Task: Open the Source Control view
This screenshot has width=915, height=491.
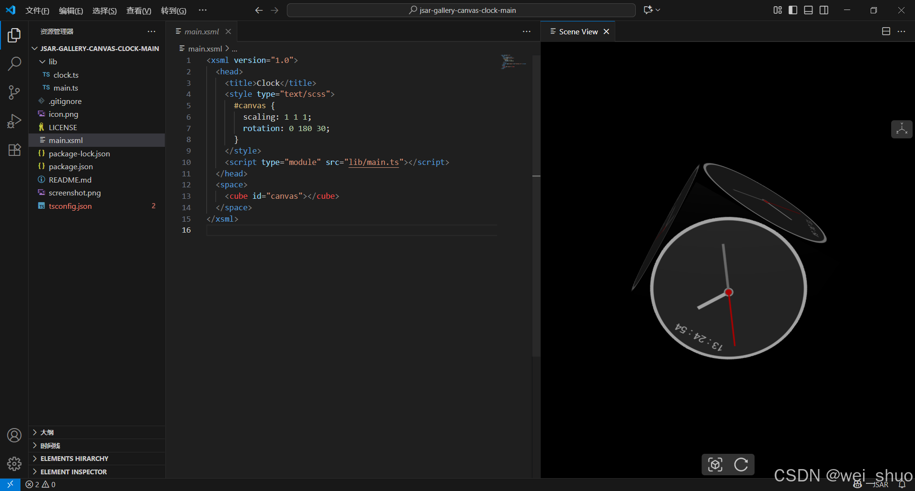Action: pyautogui.click(x=14, y=92)
